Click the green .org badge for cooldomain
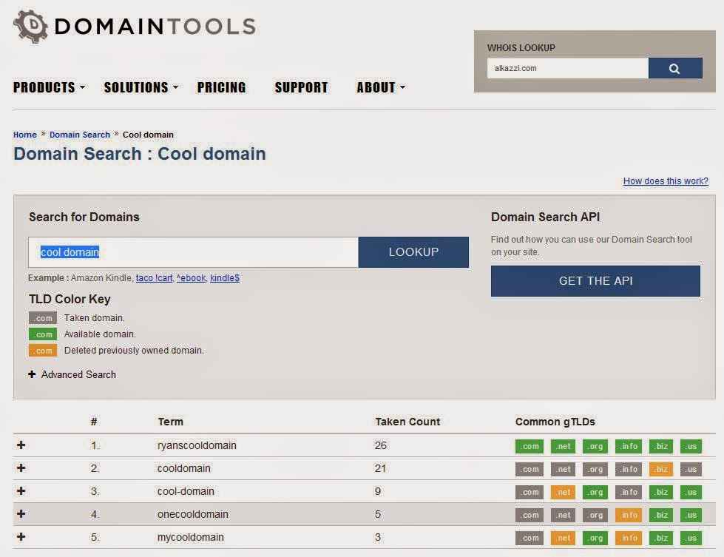The height and width of the screenshot is (557, 724). click(594, 469)
